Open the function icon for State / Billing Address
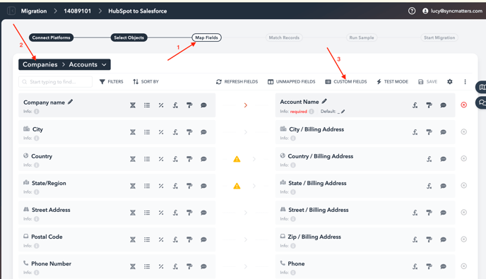This screenshot has height=279, width=486. (429, 186)
